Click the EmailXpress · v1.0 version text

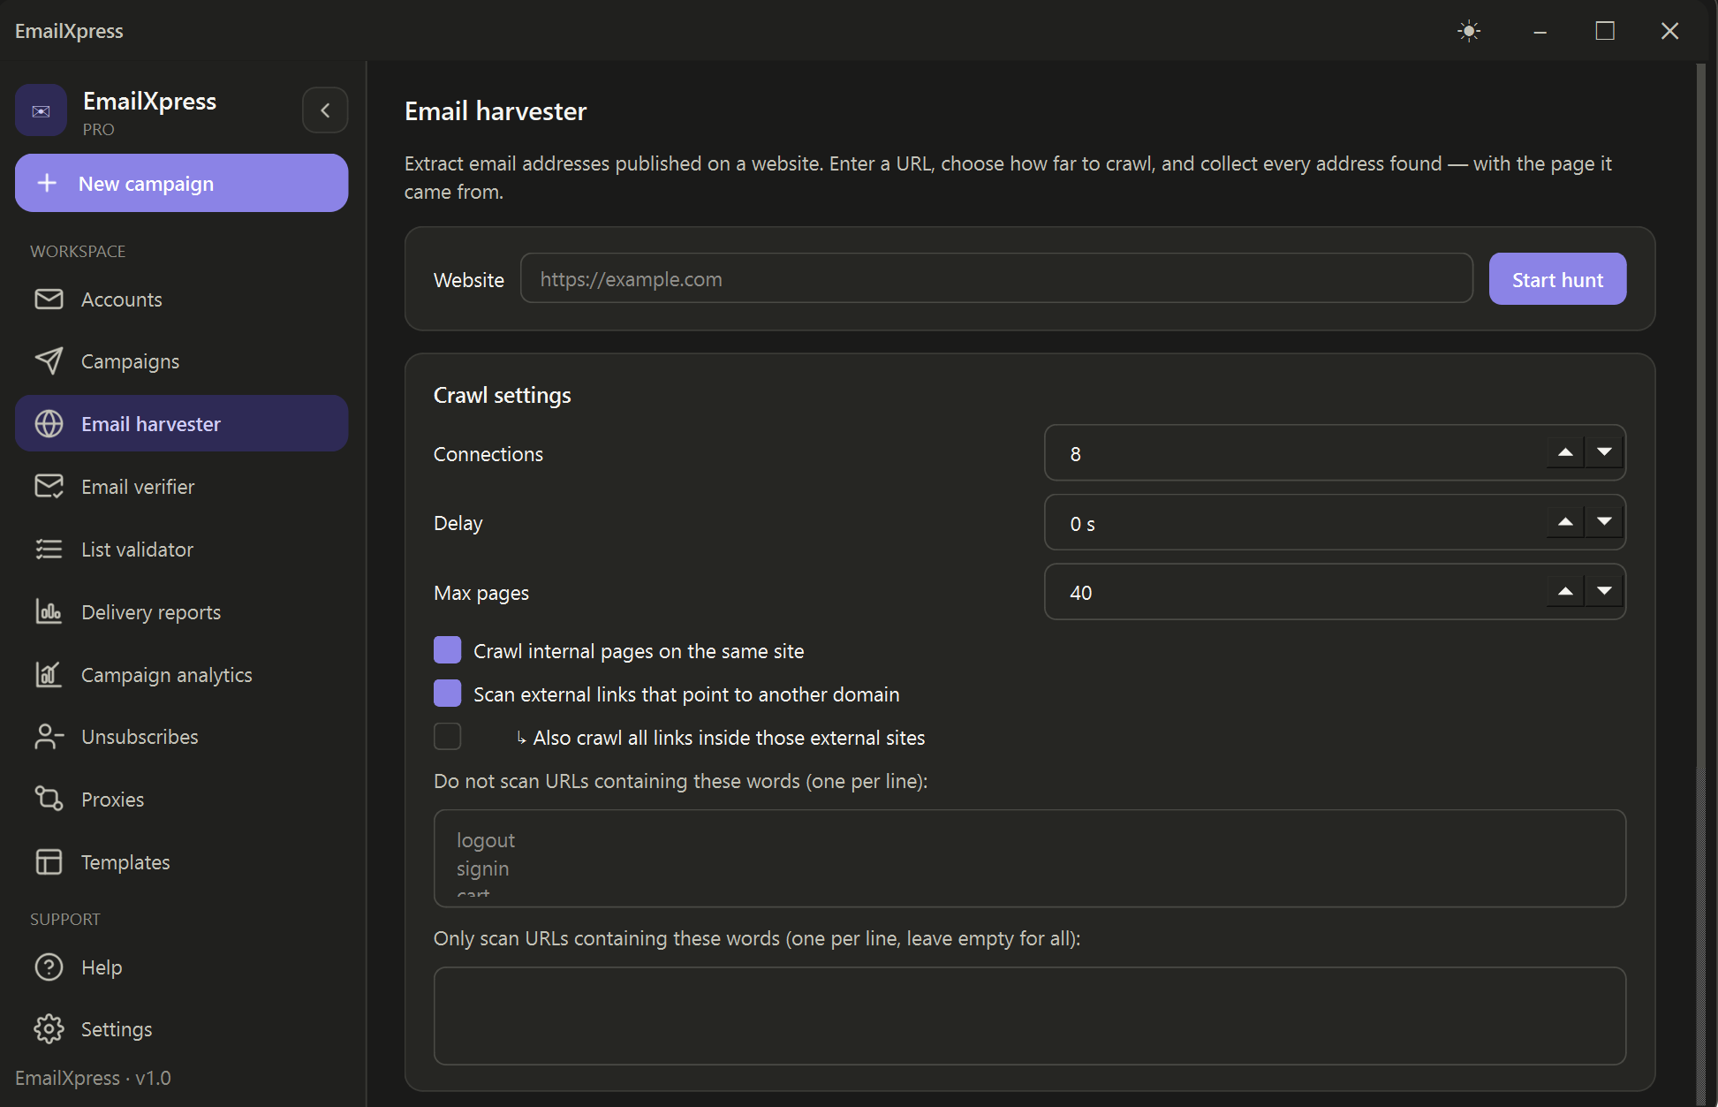(x=93, y=1078)
